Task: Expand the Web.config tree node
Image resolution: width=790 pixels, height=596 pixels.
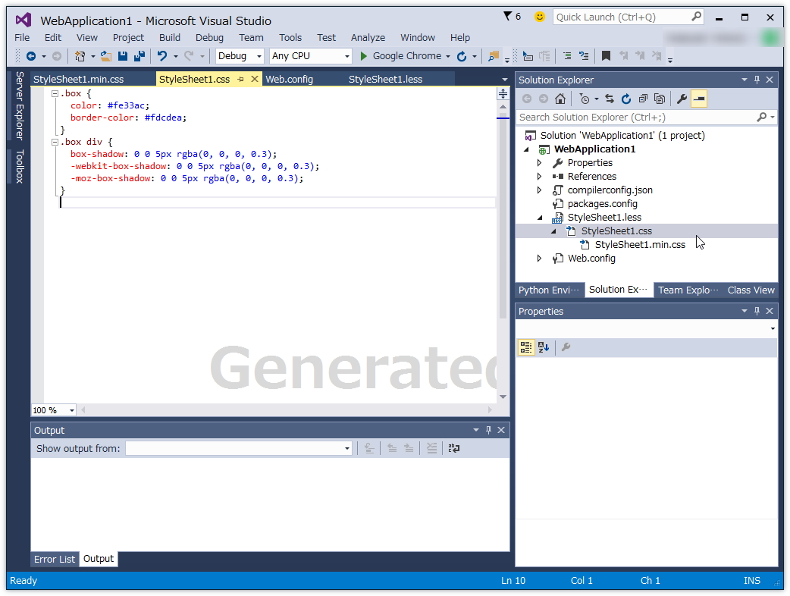Action: pos(540,259)
